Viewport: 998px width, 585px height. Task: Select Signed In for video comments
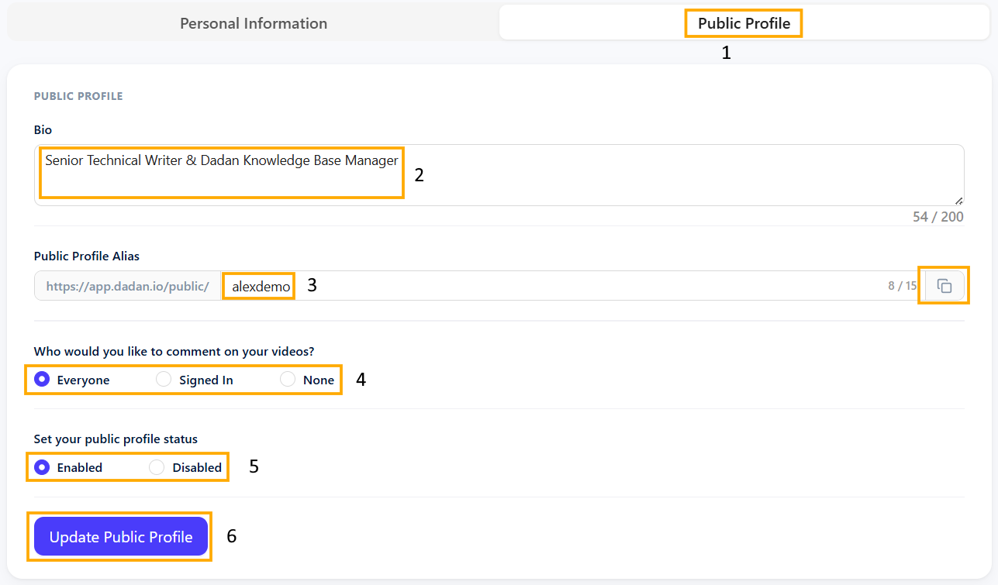164,380
